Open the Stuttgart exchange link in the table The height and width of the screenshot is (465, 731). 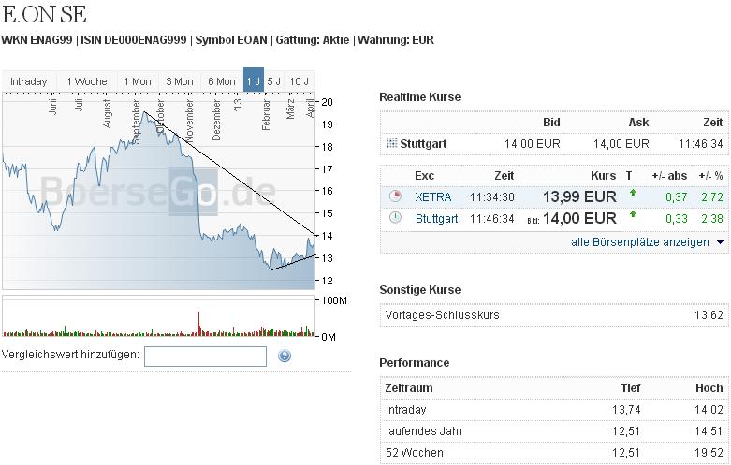pyautogui.click(x=436, y=219)
